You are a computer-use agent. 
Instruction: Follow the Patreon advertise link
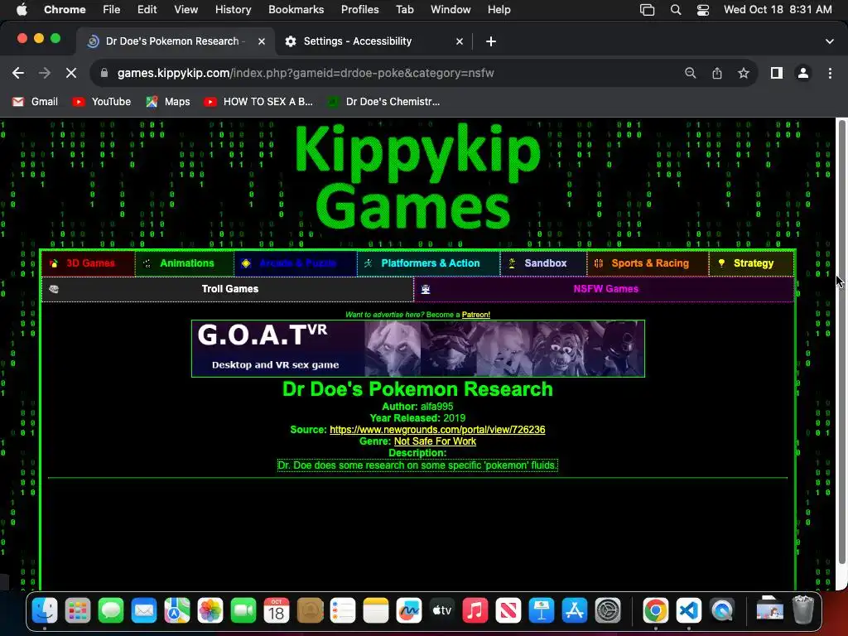(476, 315)
